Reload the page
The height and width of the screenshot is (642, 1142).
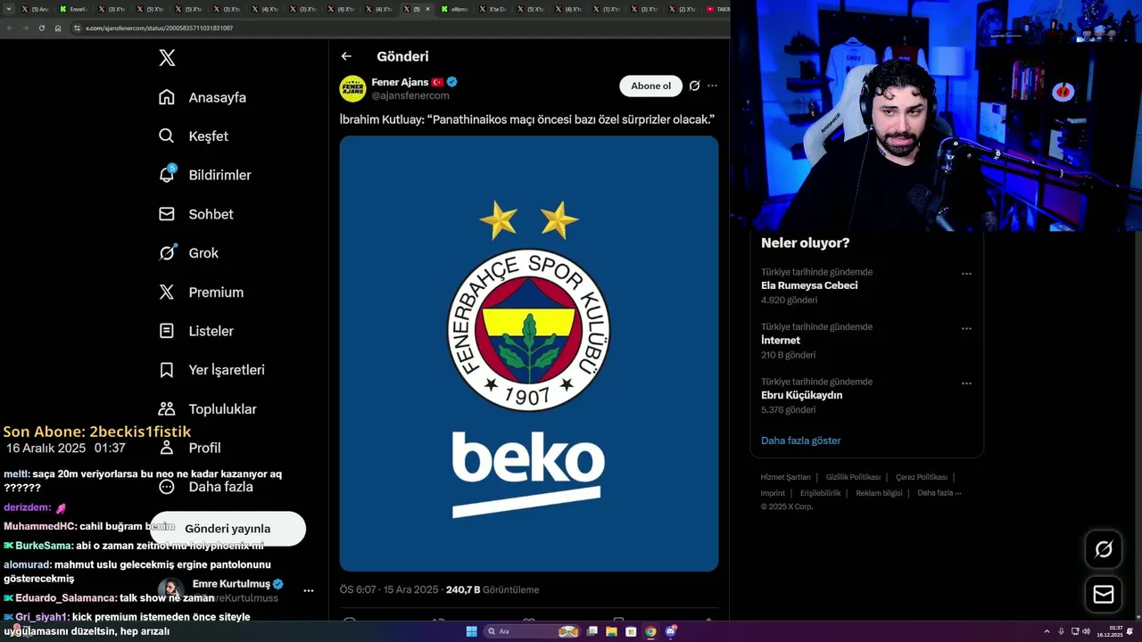pos(41,28)
